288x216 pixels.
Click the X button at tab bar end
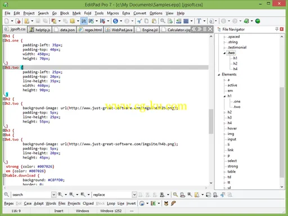pyautogui.click(x=210, y=29)
